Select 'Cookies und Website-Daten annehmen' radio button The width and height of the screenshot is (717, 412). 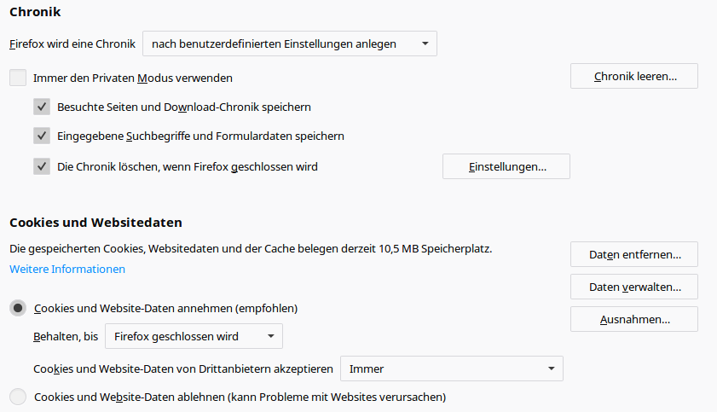tap(18, 308)
